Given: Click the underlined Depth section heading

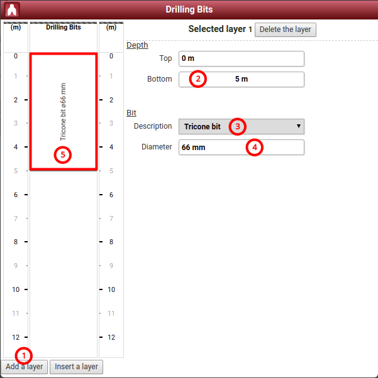Looking at the screenshot, I should [x=137, y=45].
